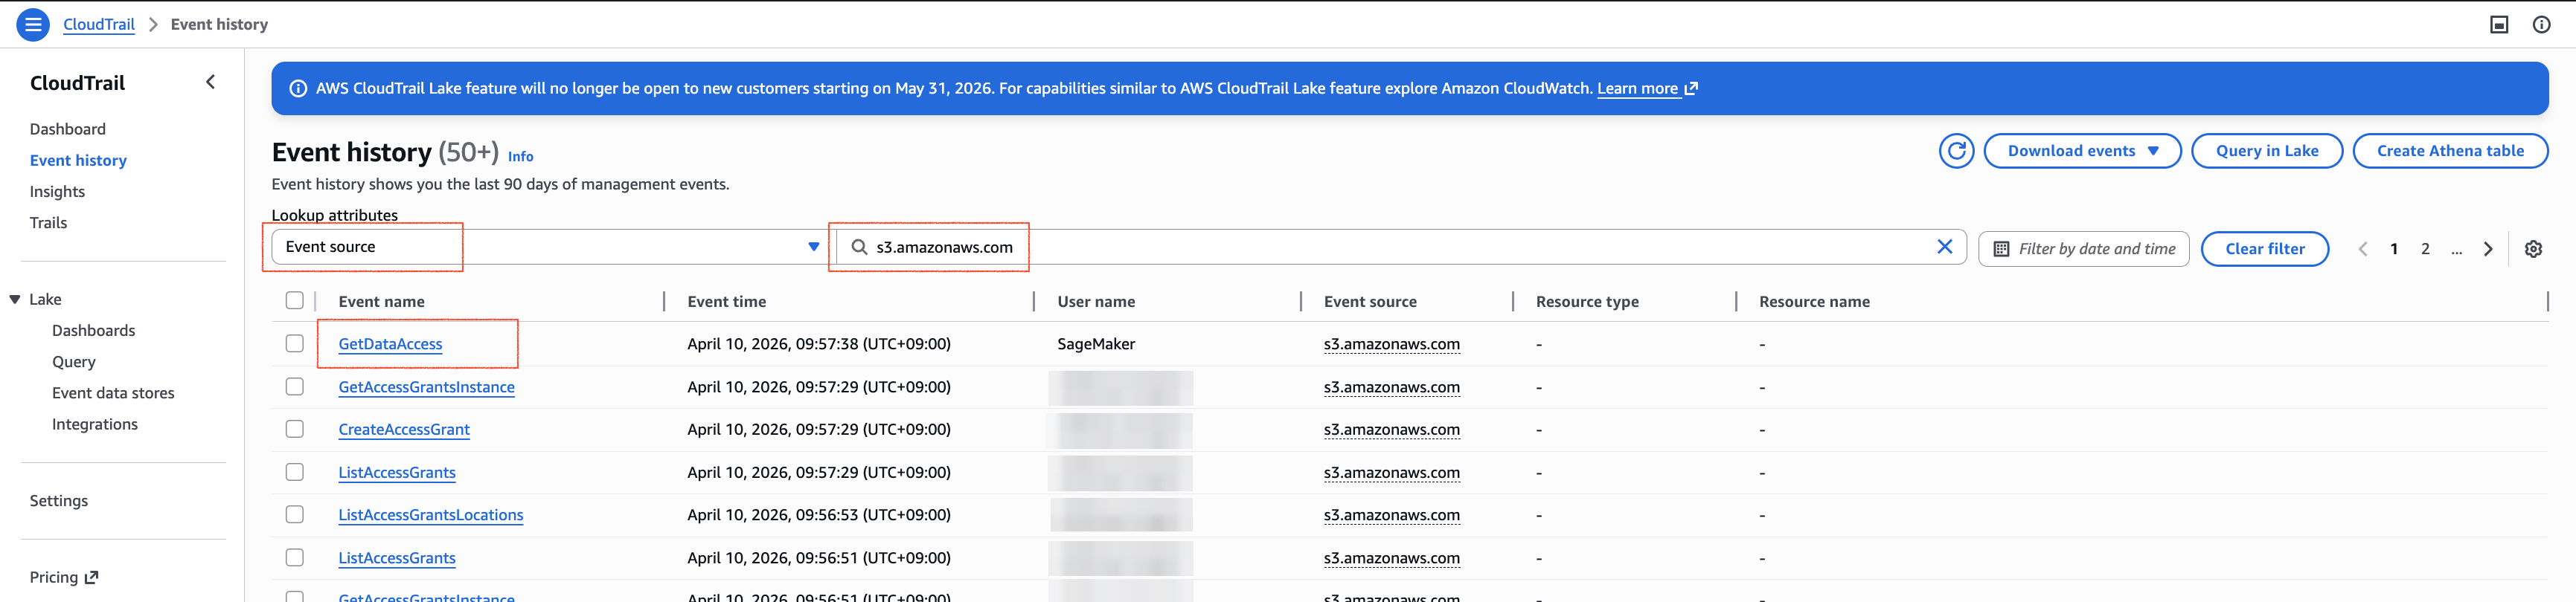This screenshot has height=602, width=2576.
Task: Open Settings in the sidebar
Action: (59, 501)
